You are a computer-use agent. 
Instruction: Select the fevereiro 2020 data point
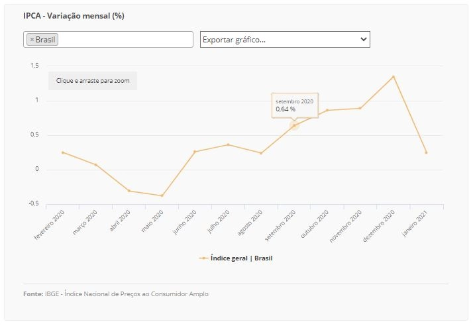click(x=63, y=153)
